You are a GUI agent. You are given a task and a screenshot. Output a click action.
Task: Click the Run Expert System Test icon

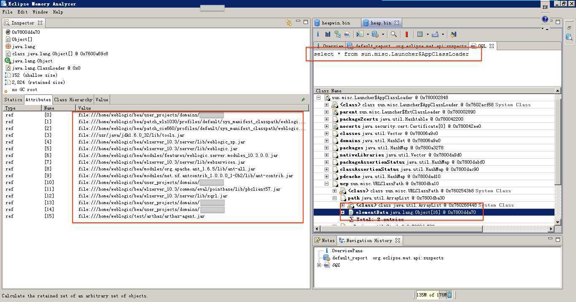click(x=375, y=34)
